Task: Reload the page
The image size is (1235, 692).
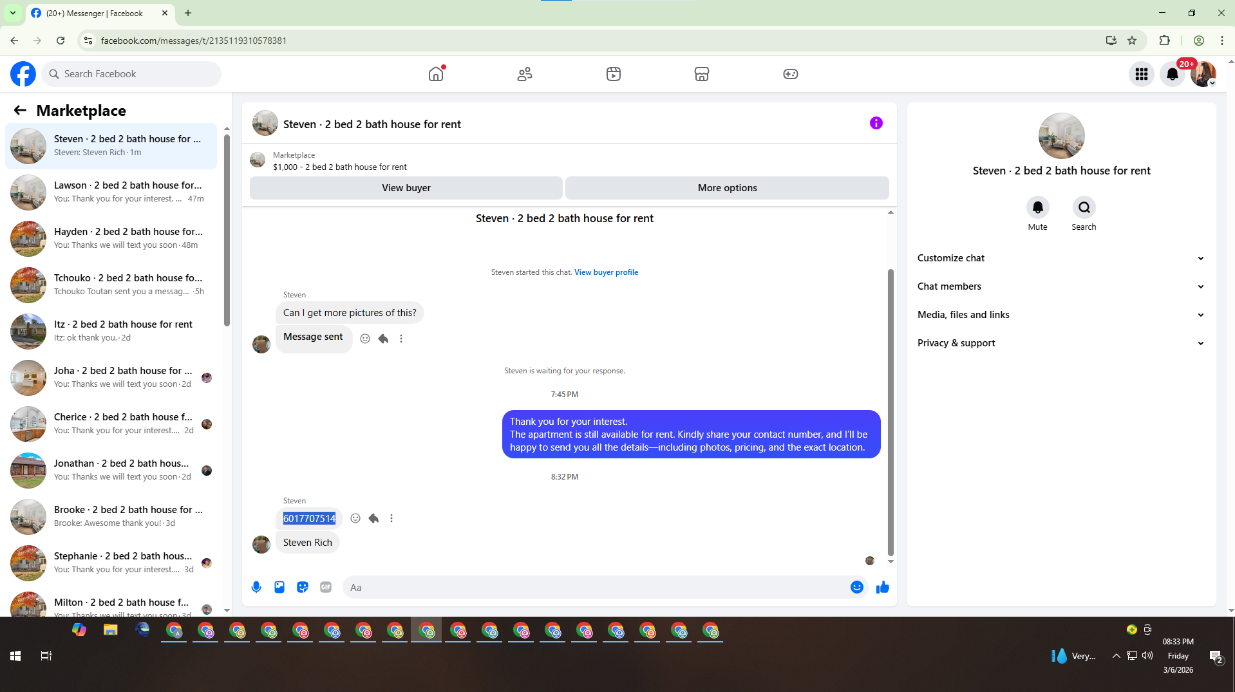Action: click(x=61, y=41)
